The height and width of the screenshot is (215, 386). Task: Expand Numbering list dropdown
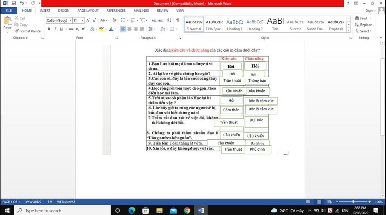pos(137,20)
